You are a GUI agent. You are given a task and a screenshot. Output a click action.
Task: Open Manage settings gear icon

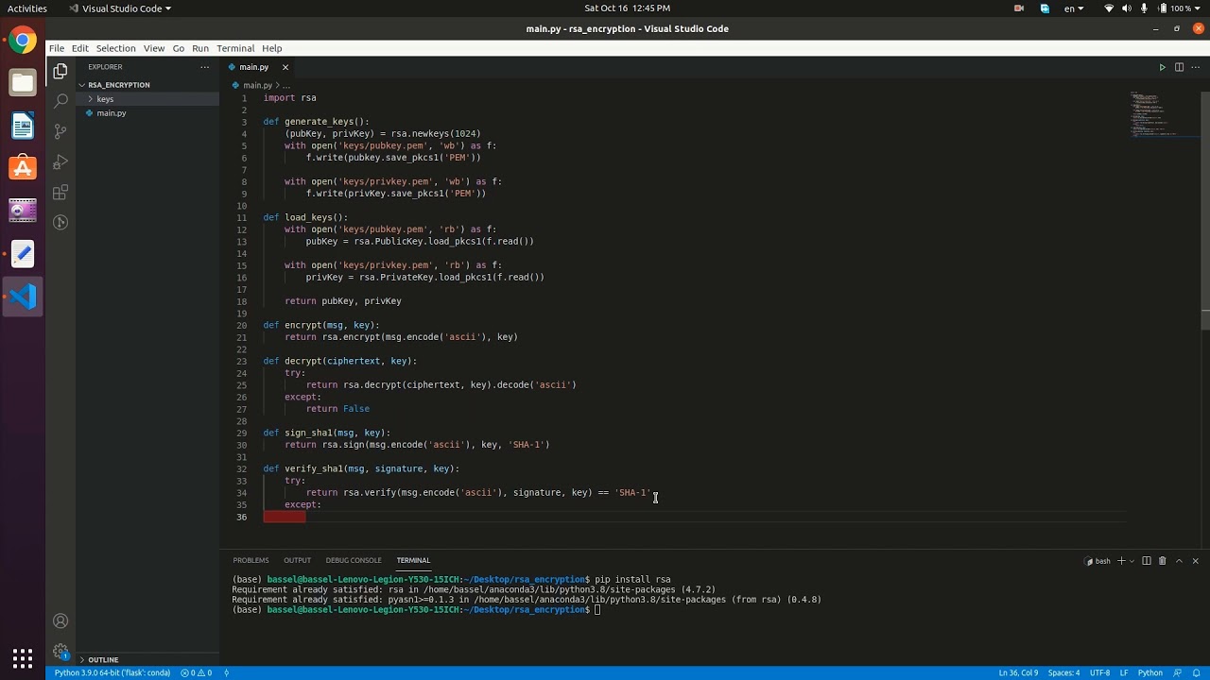click(x=60, y=652)
